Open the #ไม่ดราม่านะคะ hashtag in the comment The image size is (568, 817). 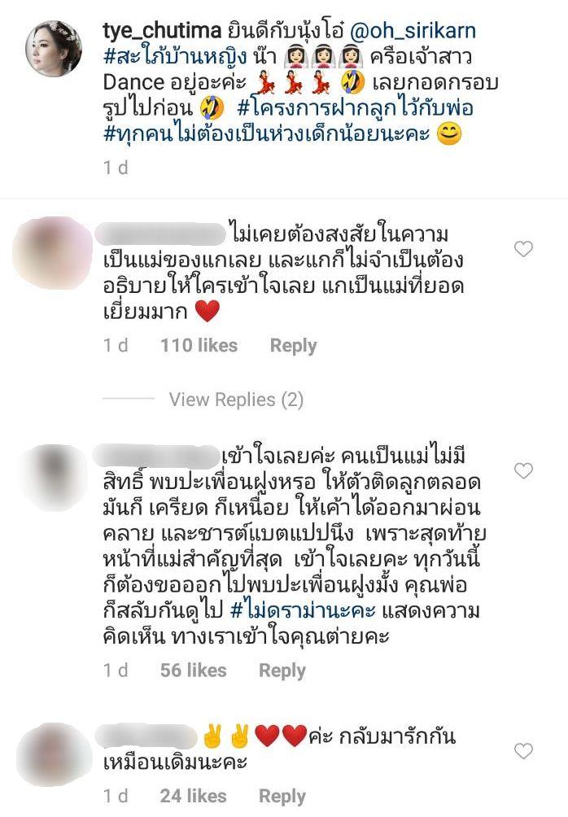click(x=303, y=610)
